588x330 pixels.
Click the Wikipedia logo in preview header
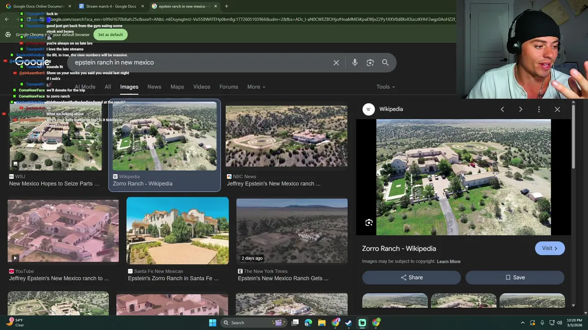pyautogui.click(x=368, y=109)
